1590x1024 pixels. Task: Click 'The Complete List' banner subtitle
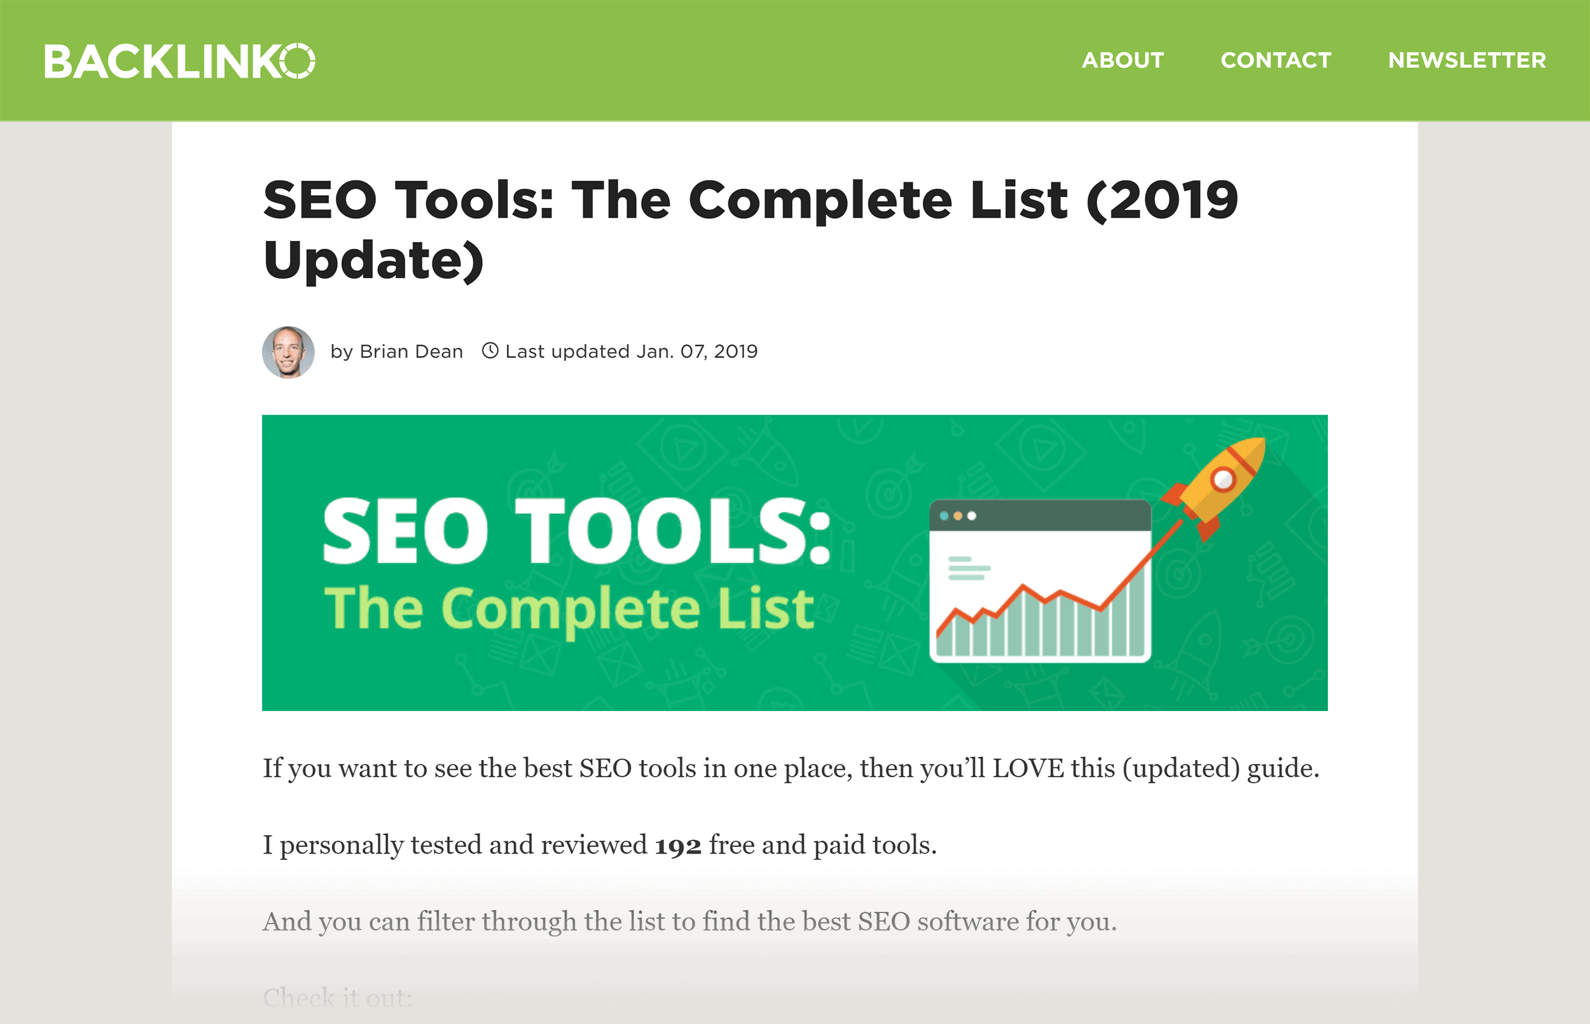569,609
